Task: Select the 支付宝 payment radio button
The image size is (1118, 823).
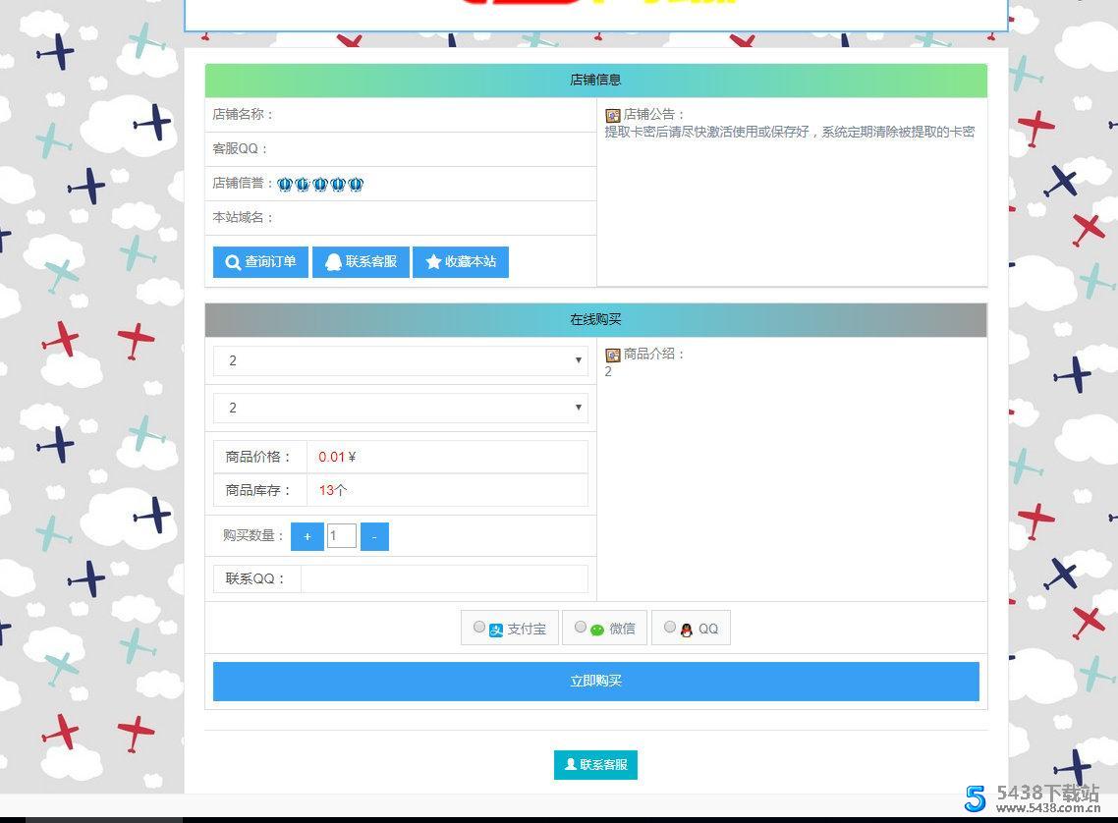Action: tap(479, 626)
